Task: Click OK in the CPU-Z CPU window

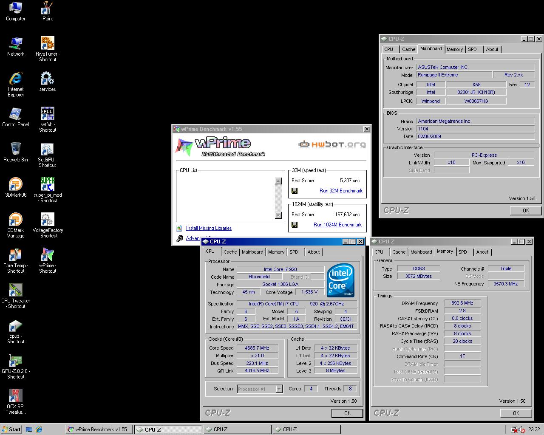Action: pyautogui.click(x=347, y=413)
